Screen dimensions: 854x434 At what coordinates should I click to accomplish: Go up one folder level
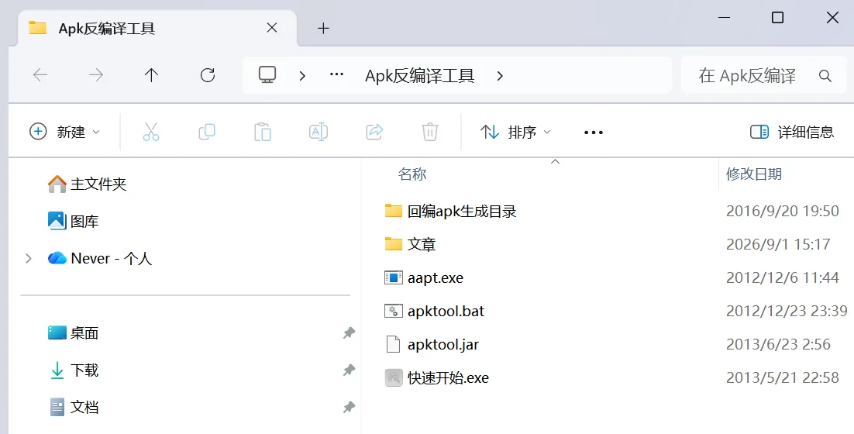pos(151,75)
